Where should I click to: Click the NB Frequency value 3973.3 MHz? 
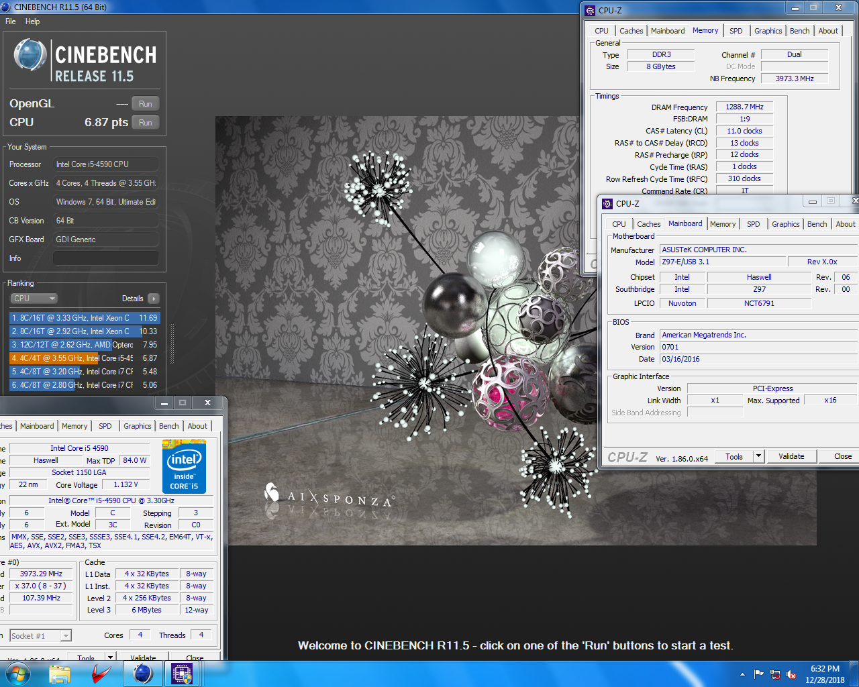tap(795, 78)
